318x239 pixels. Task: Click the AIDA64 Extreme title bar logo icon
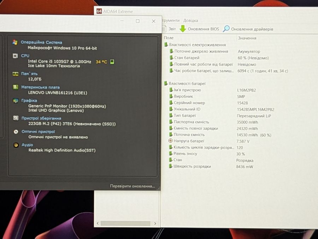coord(99,11)
